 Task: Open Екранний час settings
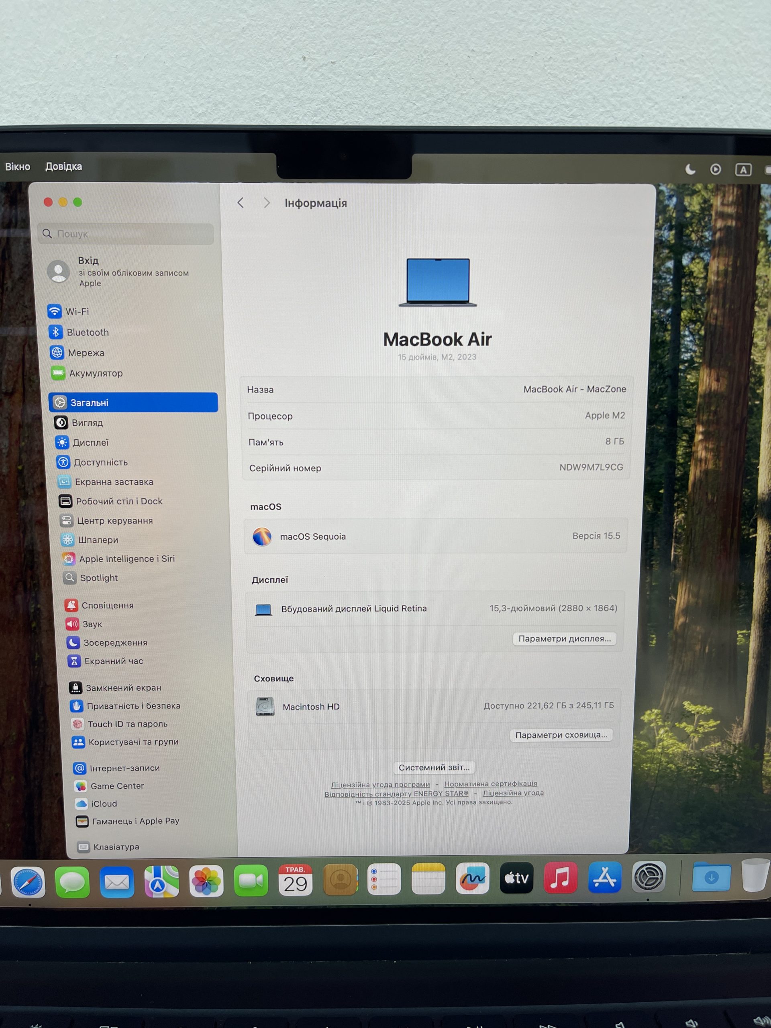tap(106, 661)
